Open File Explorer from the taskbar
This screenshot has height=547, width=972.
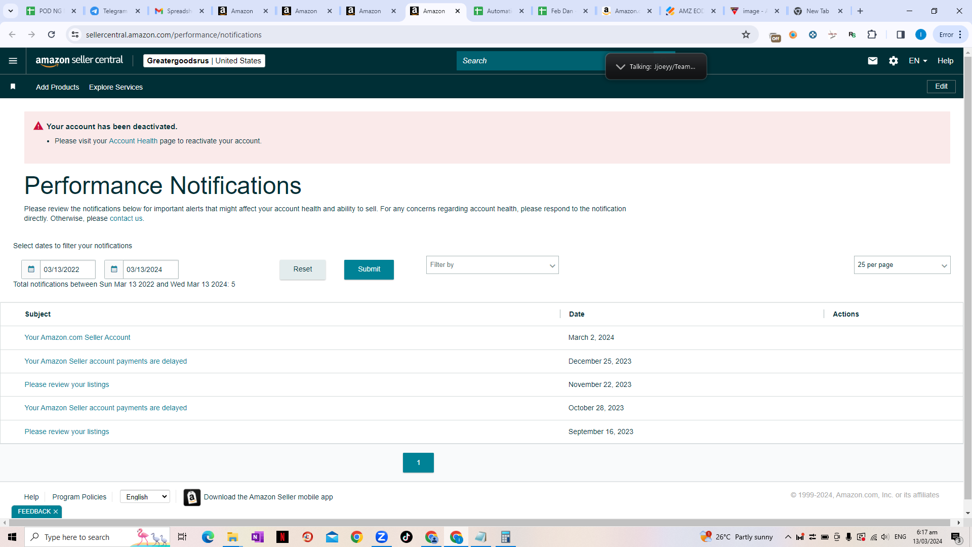(x=232, y=537)
